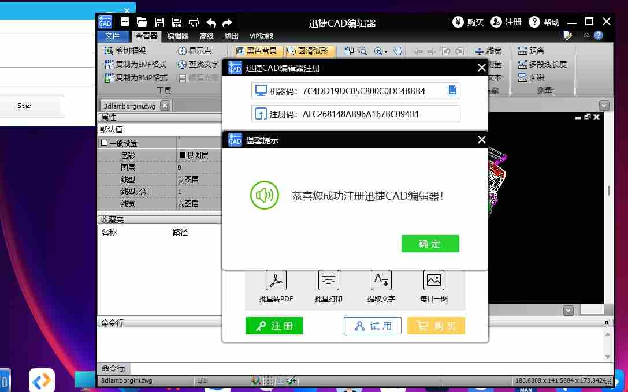The image size is (628, 392).
Task: Click the green 注册 register button in dialog
Action: (x=274, y=326)
